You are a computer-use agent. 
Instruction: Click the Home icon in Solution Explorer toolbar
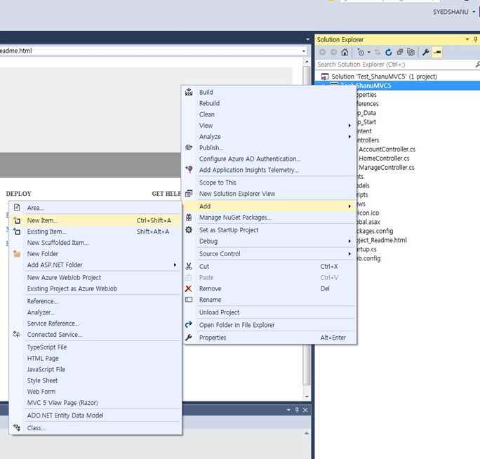click(345, 53)
